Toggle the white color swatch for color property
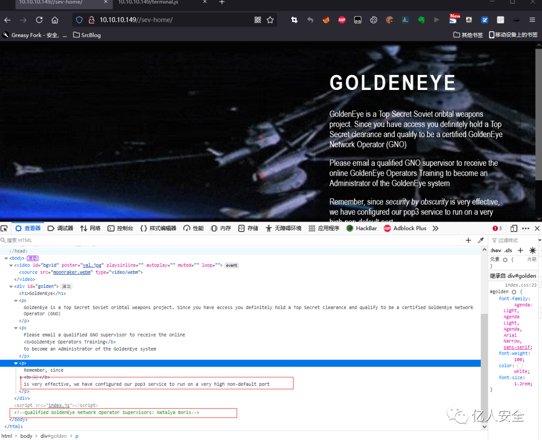Viewport: 542px width, 440px height. 520,366
